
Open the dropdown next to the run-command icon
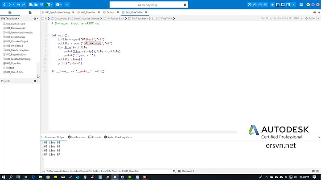[x=52, y=4]
